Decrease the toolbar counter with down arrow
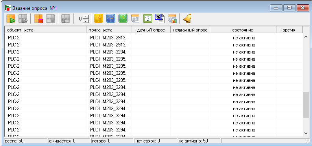Image resolution: width=312 pixels, height=146 pixels. 85,21
